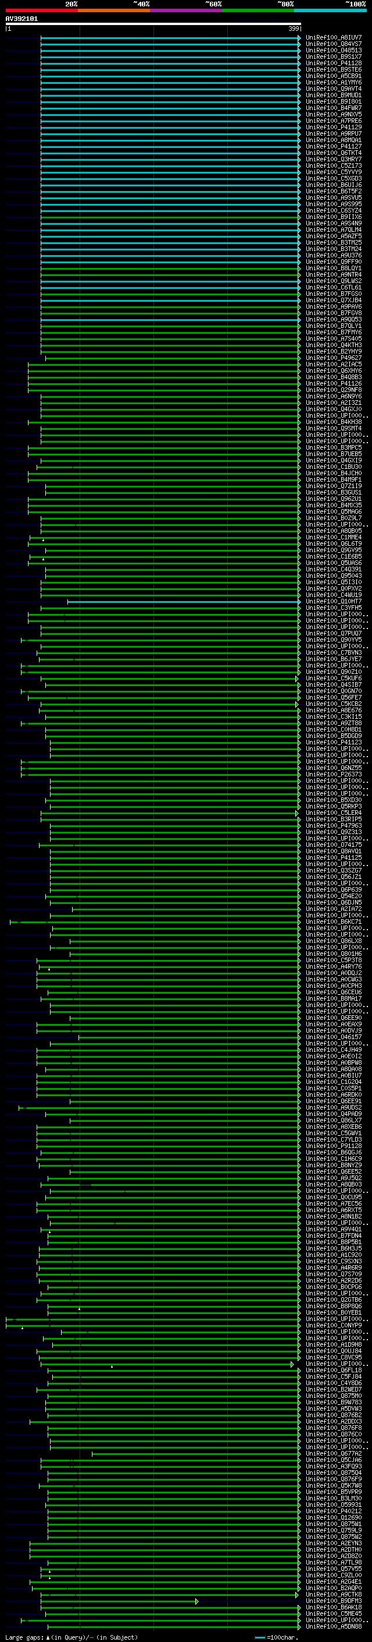This screenshot has width=372, height=1642.
Task: Select the UniRef100_Q6TKT4 label
Action: (x=334, y=153)
